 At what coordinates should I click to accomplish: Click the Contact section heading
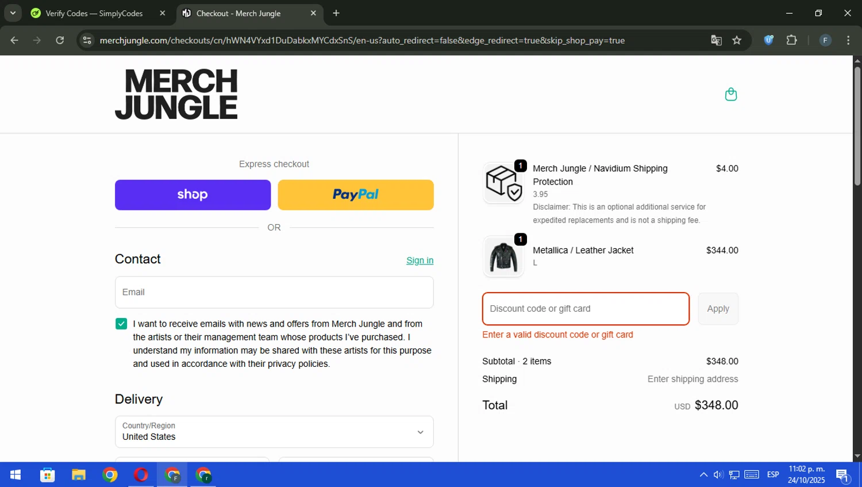click(x=137, y=259)
